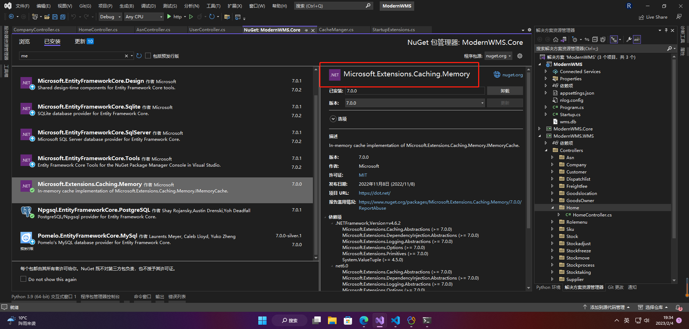
Task: Clear the 'me' search text with X
Action: (126, 56)
